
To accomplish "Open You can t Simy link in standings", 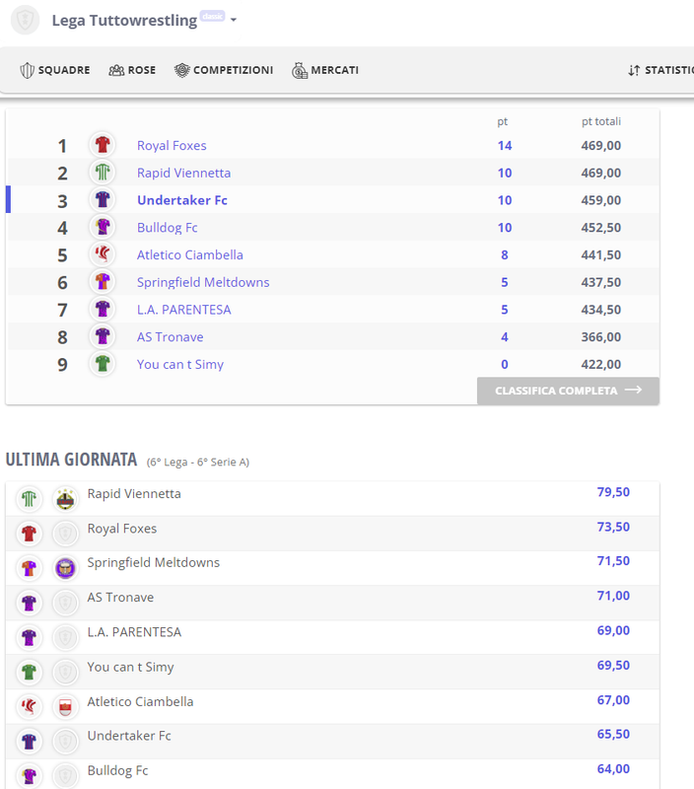I will [x=180, y=364].
